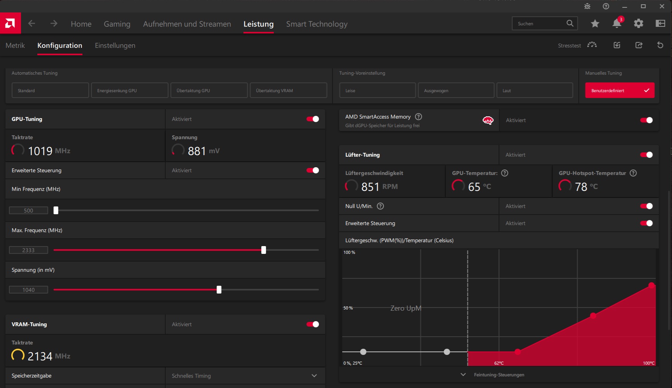Select Laut tuning preset
672x388 pixels.
(535, 90)
